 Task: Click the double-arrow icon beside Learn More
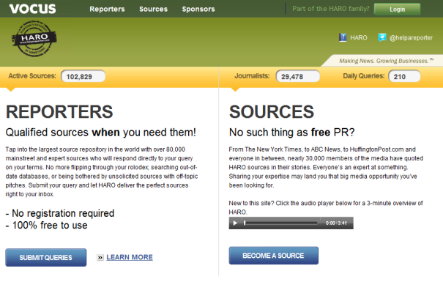tap(100, 257)
